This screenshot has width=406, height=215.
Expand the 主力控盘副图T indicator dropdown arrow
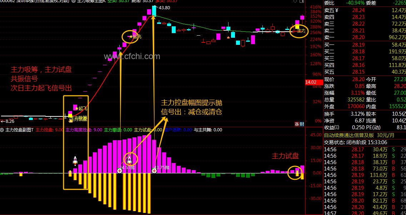pyautogui.click(x=2, y=130)
